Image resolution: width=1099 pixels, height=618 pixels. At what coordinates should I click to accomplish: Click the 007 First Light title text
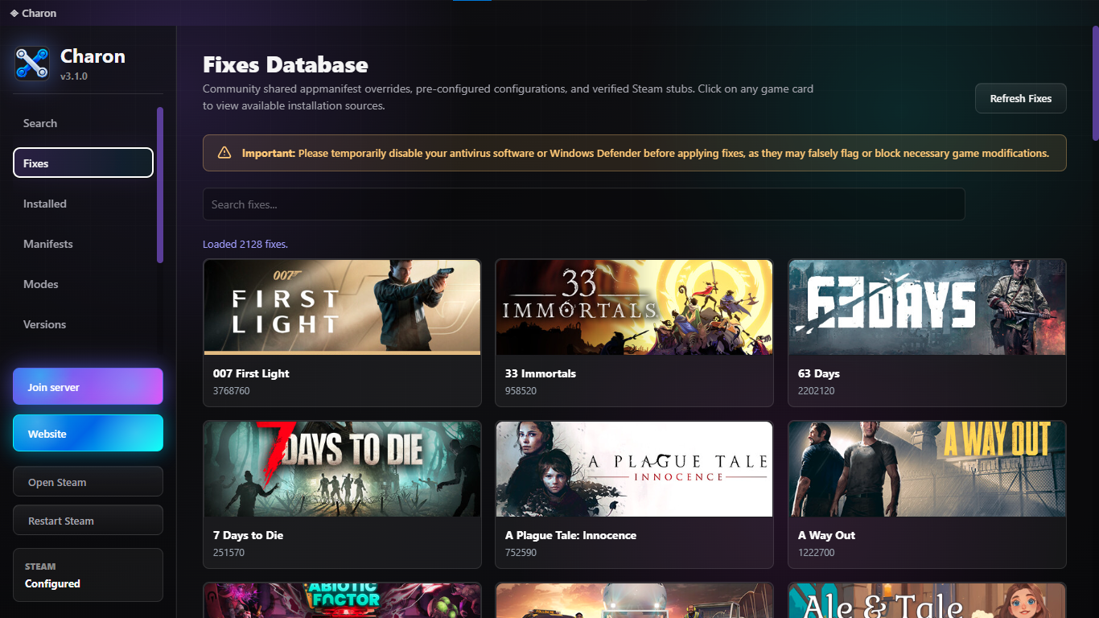251,373
